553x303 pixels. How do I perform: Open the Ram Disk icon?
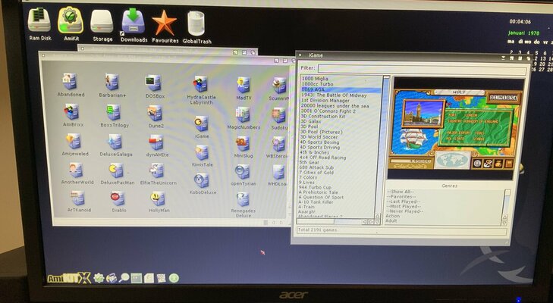(39, 21)
